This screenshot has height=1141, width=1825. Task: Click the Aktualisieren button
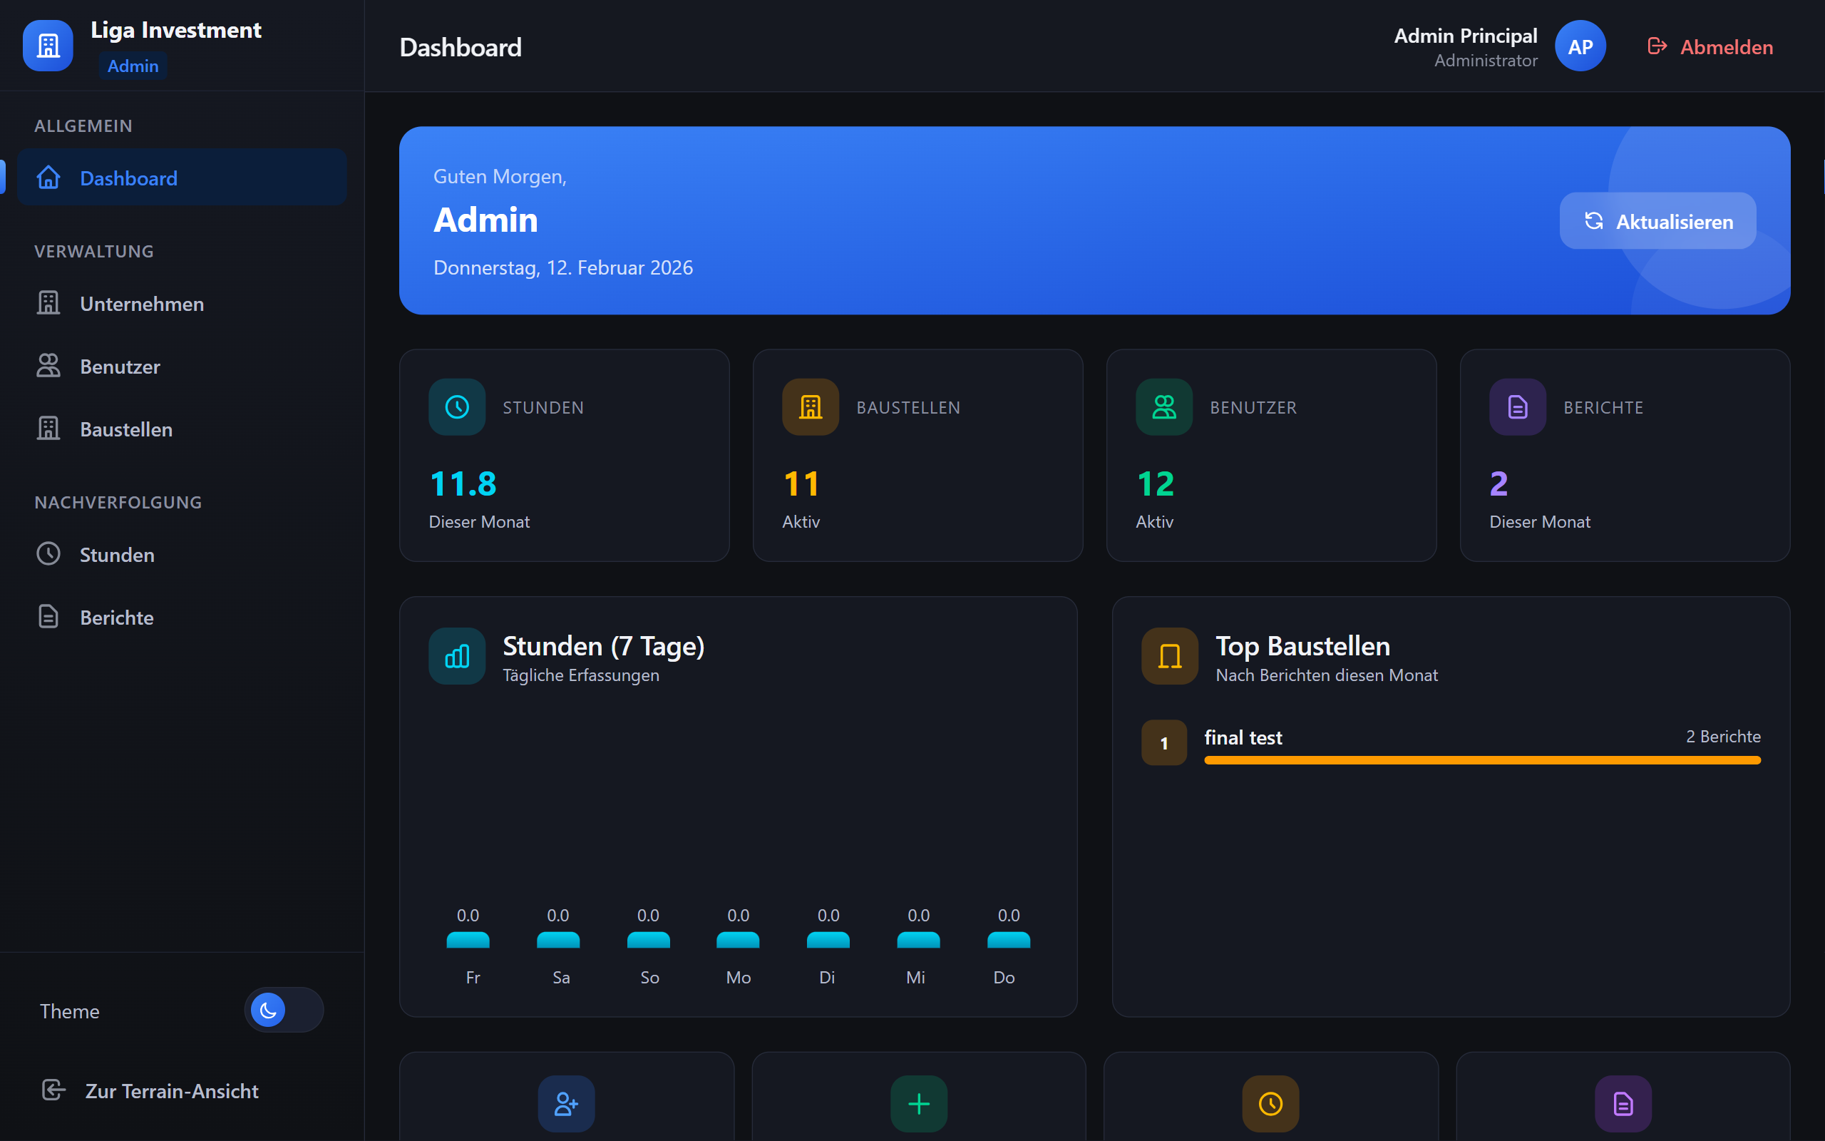[x=1657, y=220]
